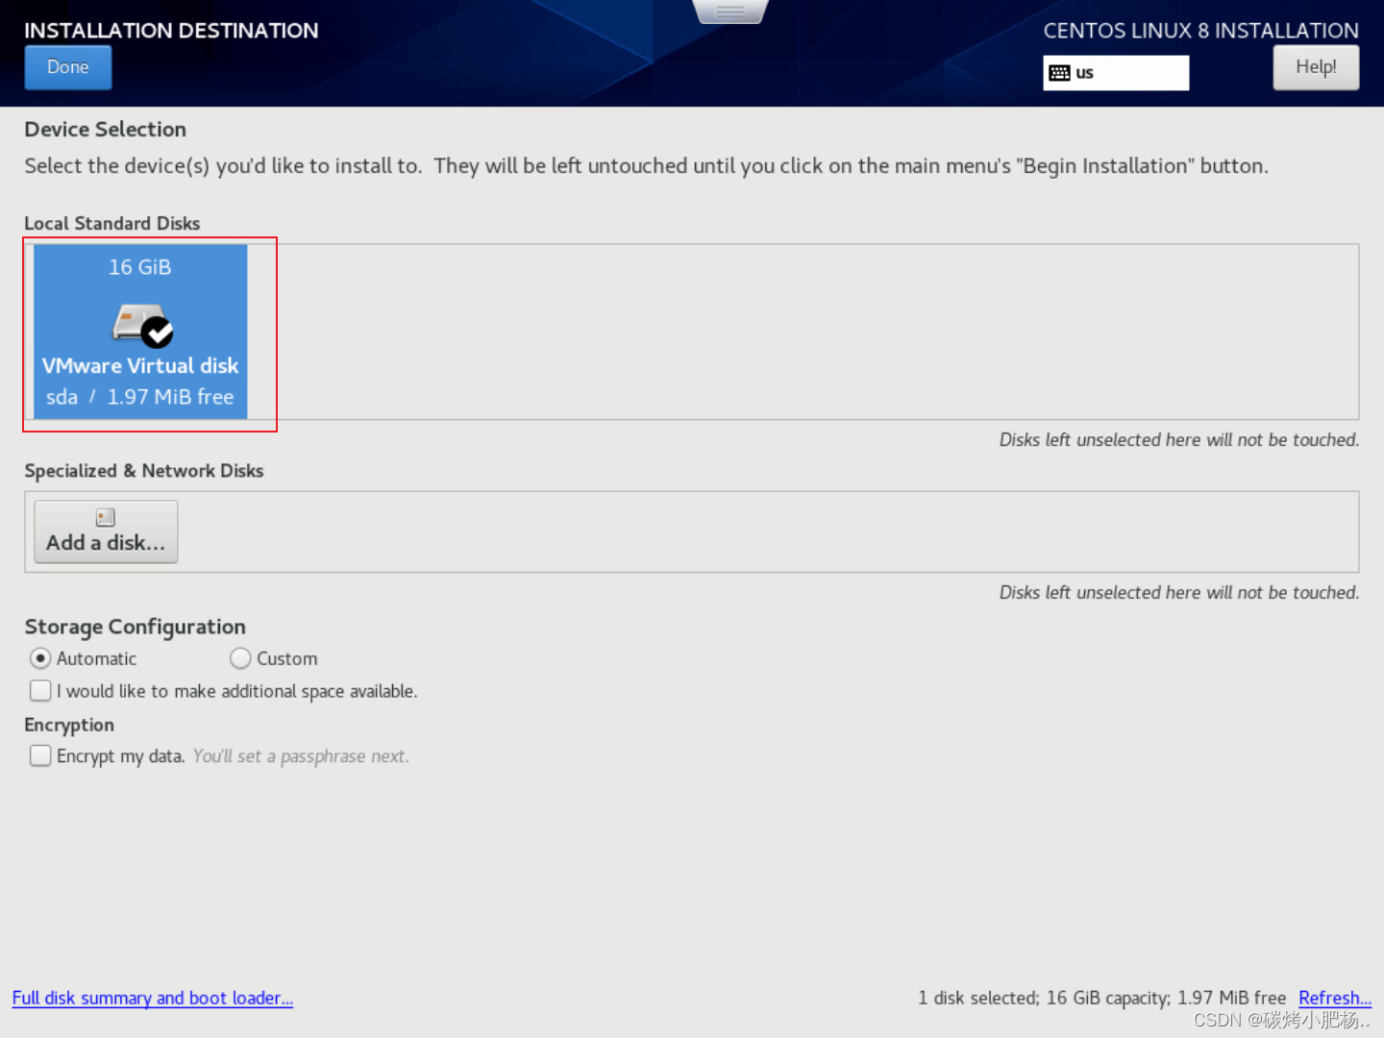Click the '16 GiB' capacity label on disk
The width and height of the screenshot is (1384, 1038).
(140, 267)
